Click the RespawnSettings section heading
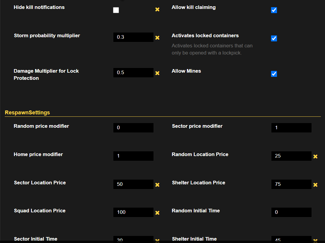Image resolution: width=325 pixels, height=243 pixels. [x=27, y=112]
